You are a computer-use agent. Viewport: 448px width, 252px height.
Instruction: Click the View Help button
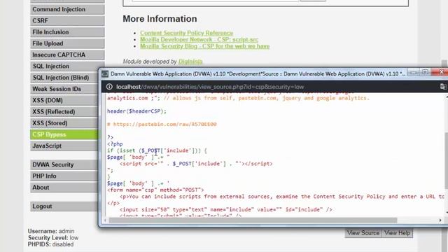pyautogui.click(x=397, y=233)
